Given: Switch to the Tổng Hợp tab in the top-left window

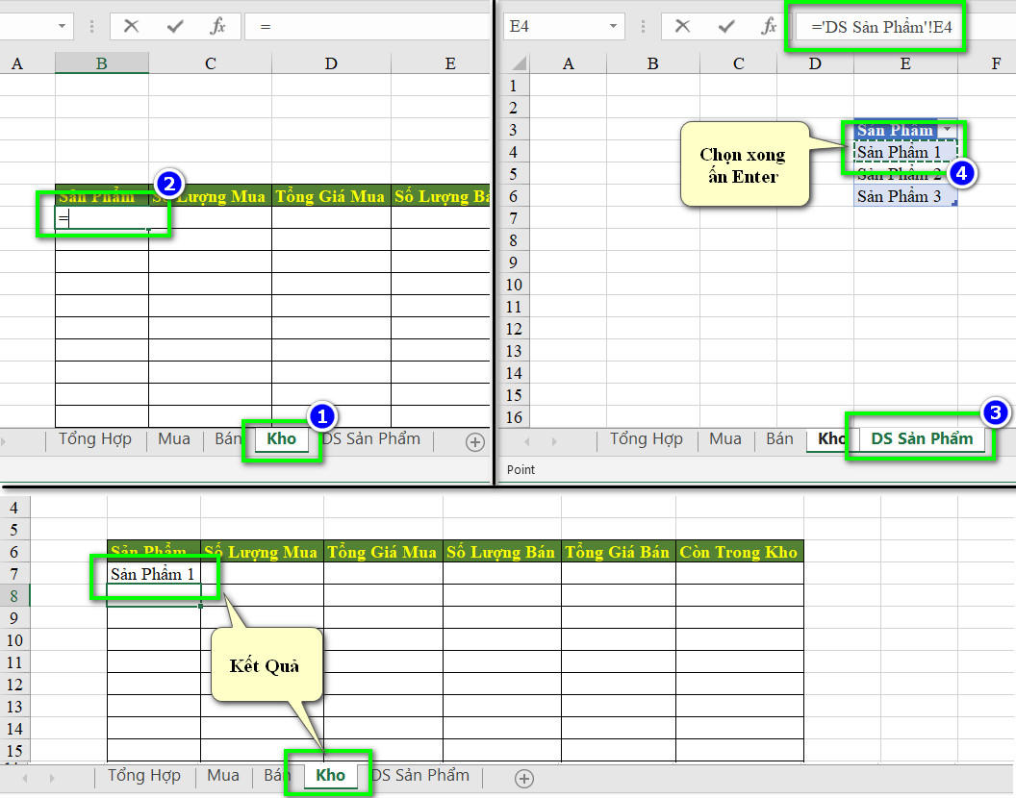Looking at the screenshot, I should click(x=95, y=439).
